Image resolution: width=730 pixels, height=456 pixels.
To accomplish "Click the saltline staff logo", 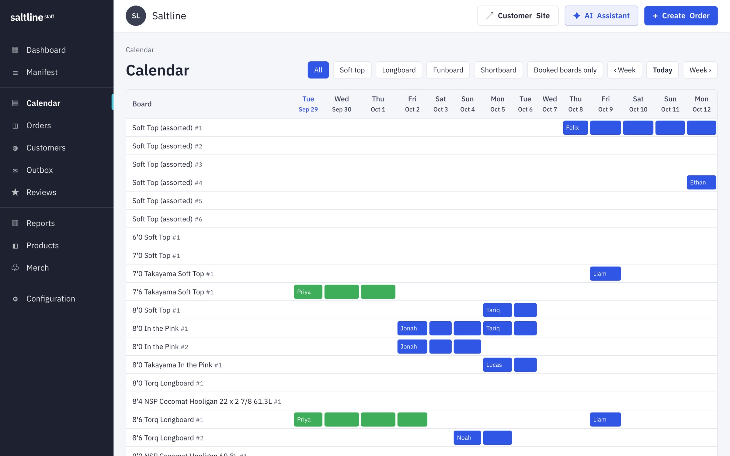I will pos(32,17).
